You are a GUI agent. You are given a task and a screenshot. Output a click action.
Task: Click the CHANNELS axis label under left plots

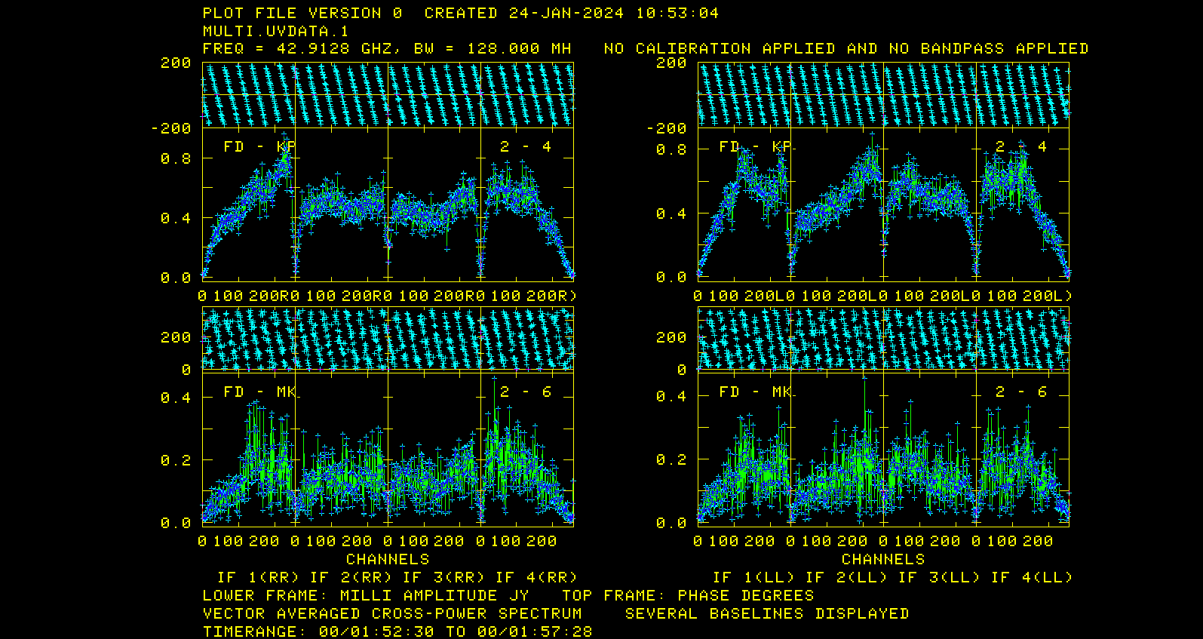click(x=388, y=559)
